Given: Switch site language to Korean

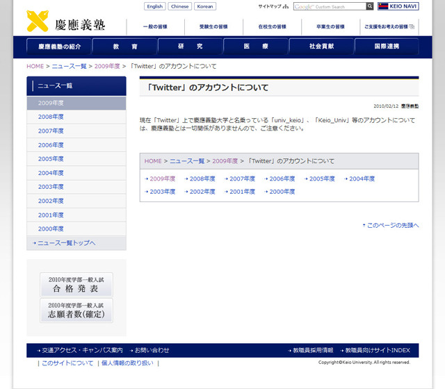Looking at the screenshot, I should point(205,6).
